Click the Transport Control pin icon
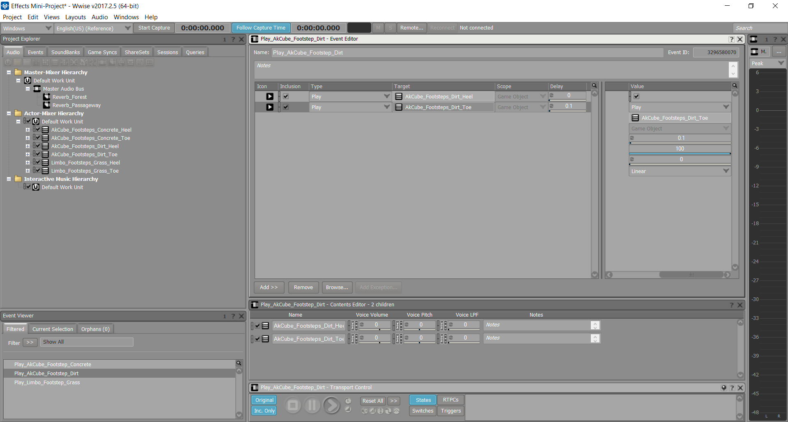This screenshot has width=788, height=422. click(x=724, y=388)
